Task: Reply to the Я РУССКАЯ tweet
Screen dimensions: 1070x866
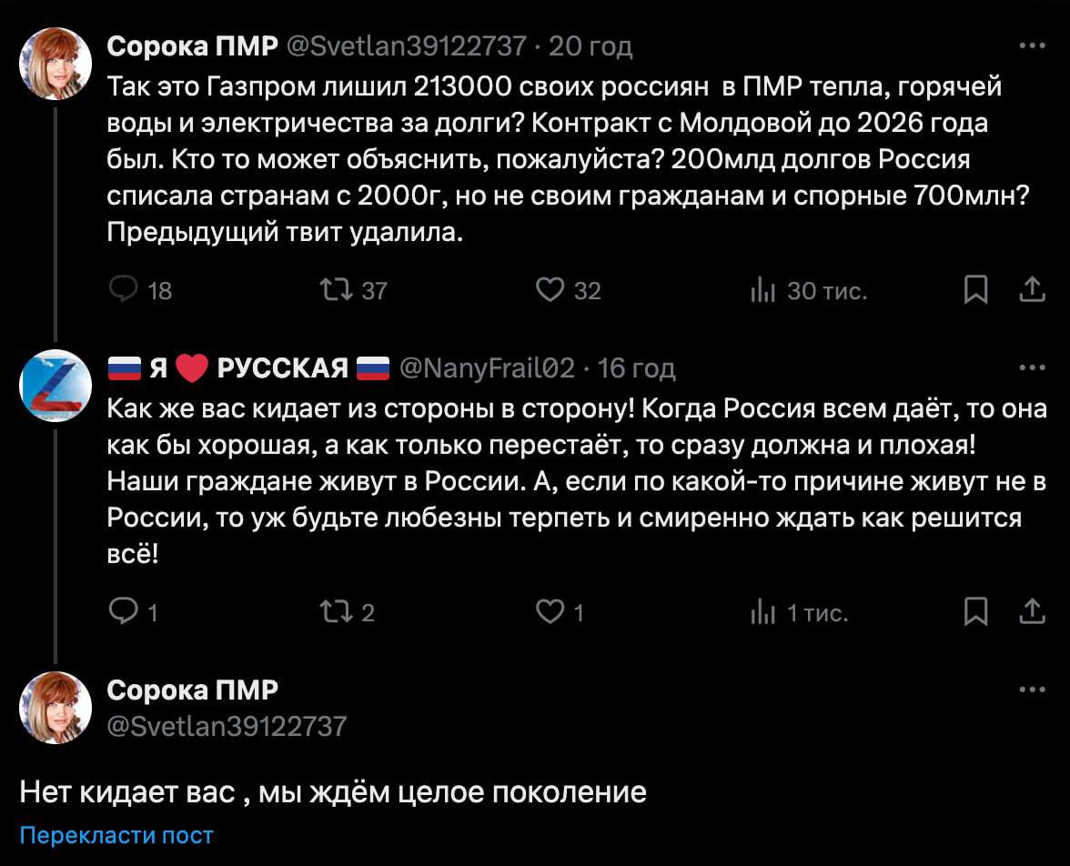Action: click(x=121, y=612)
